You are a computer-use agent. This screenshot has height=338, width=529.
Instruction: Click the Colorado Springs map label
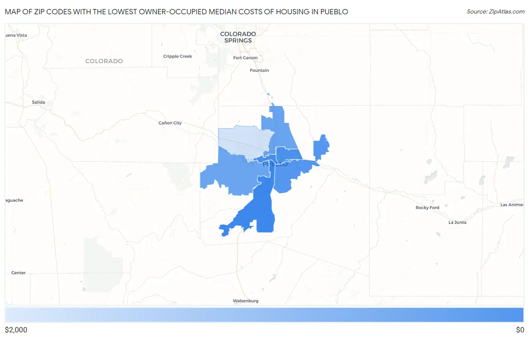pyautogui.click(x=238, y=37)
